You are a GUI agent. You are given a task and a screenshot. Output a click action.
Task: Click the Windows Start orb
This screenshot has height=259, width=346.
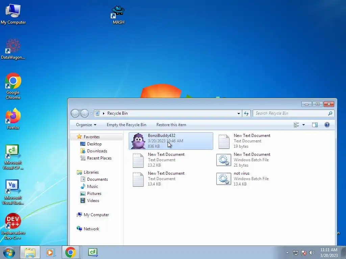(9, 252)
